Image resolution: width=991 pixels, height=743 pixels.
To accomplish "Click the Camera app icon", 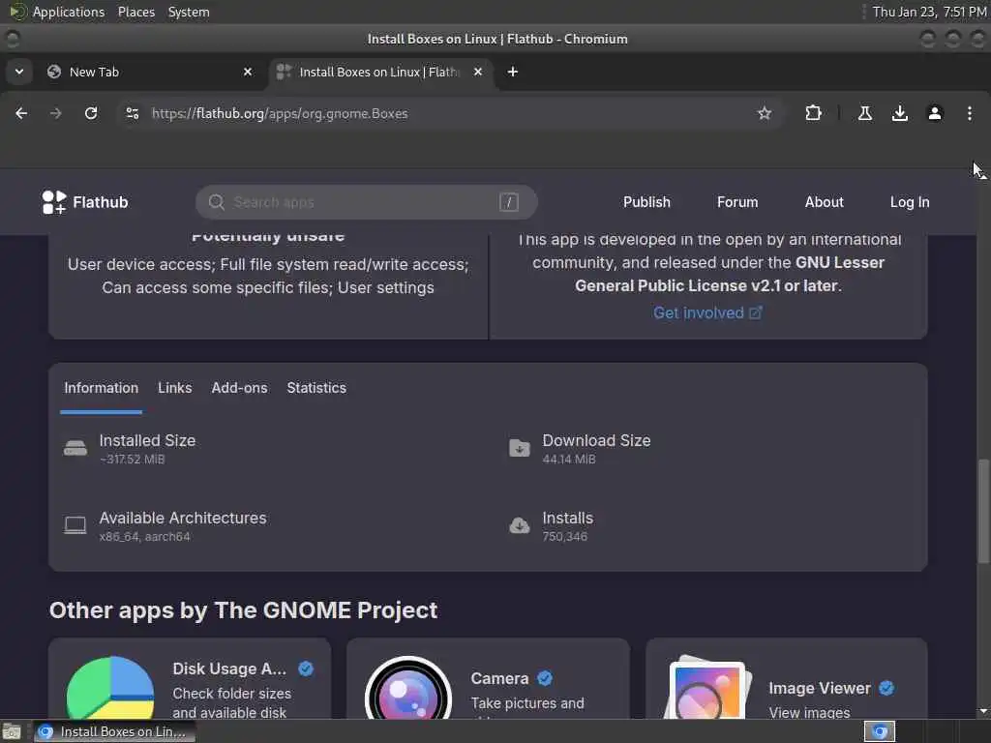I will (408, 688).
